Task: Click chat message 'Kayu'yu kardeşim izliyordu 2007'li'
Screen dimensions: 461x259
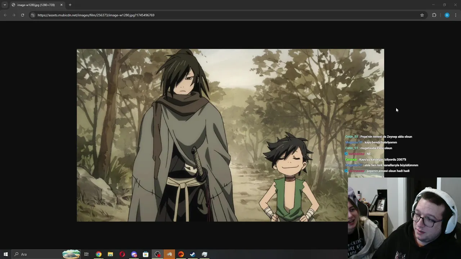Action: pyautogui.click(x=382, y=160)
